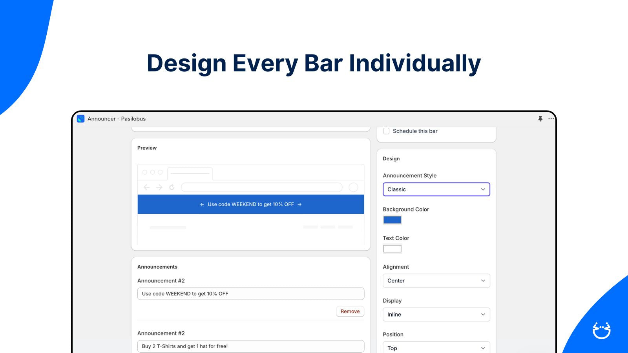Click the Design section heading

(x=391, y=158)
